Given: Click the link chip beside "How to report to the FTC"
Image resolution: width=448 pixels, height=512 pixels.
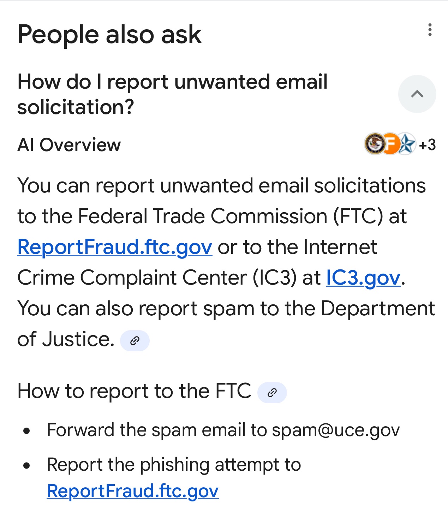Looking at the screenshot, I should click(x=272, y=392).
